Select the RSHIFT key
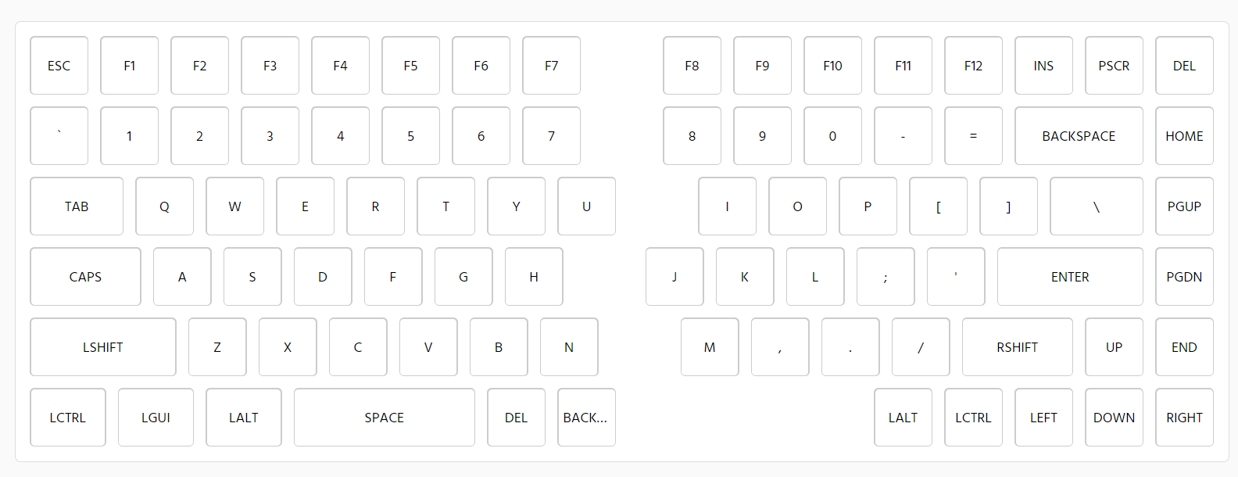The width and height of the screenshot is (1238, 477). pos(1017,347)
